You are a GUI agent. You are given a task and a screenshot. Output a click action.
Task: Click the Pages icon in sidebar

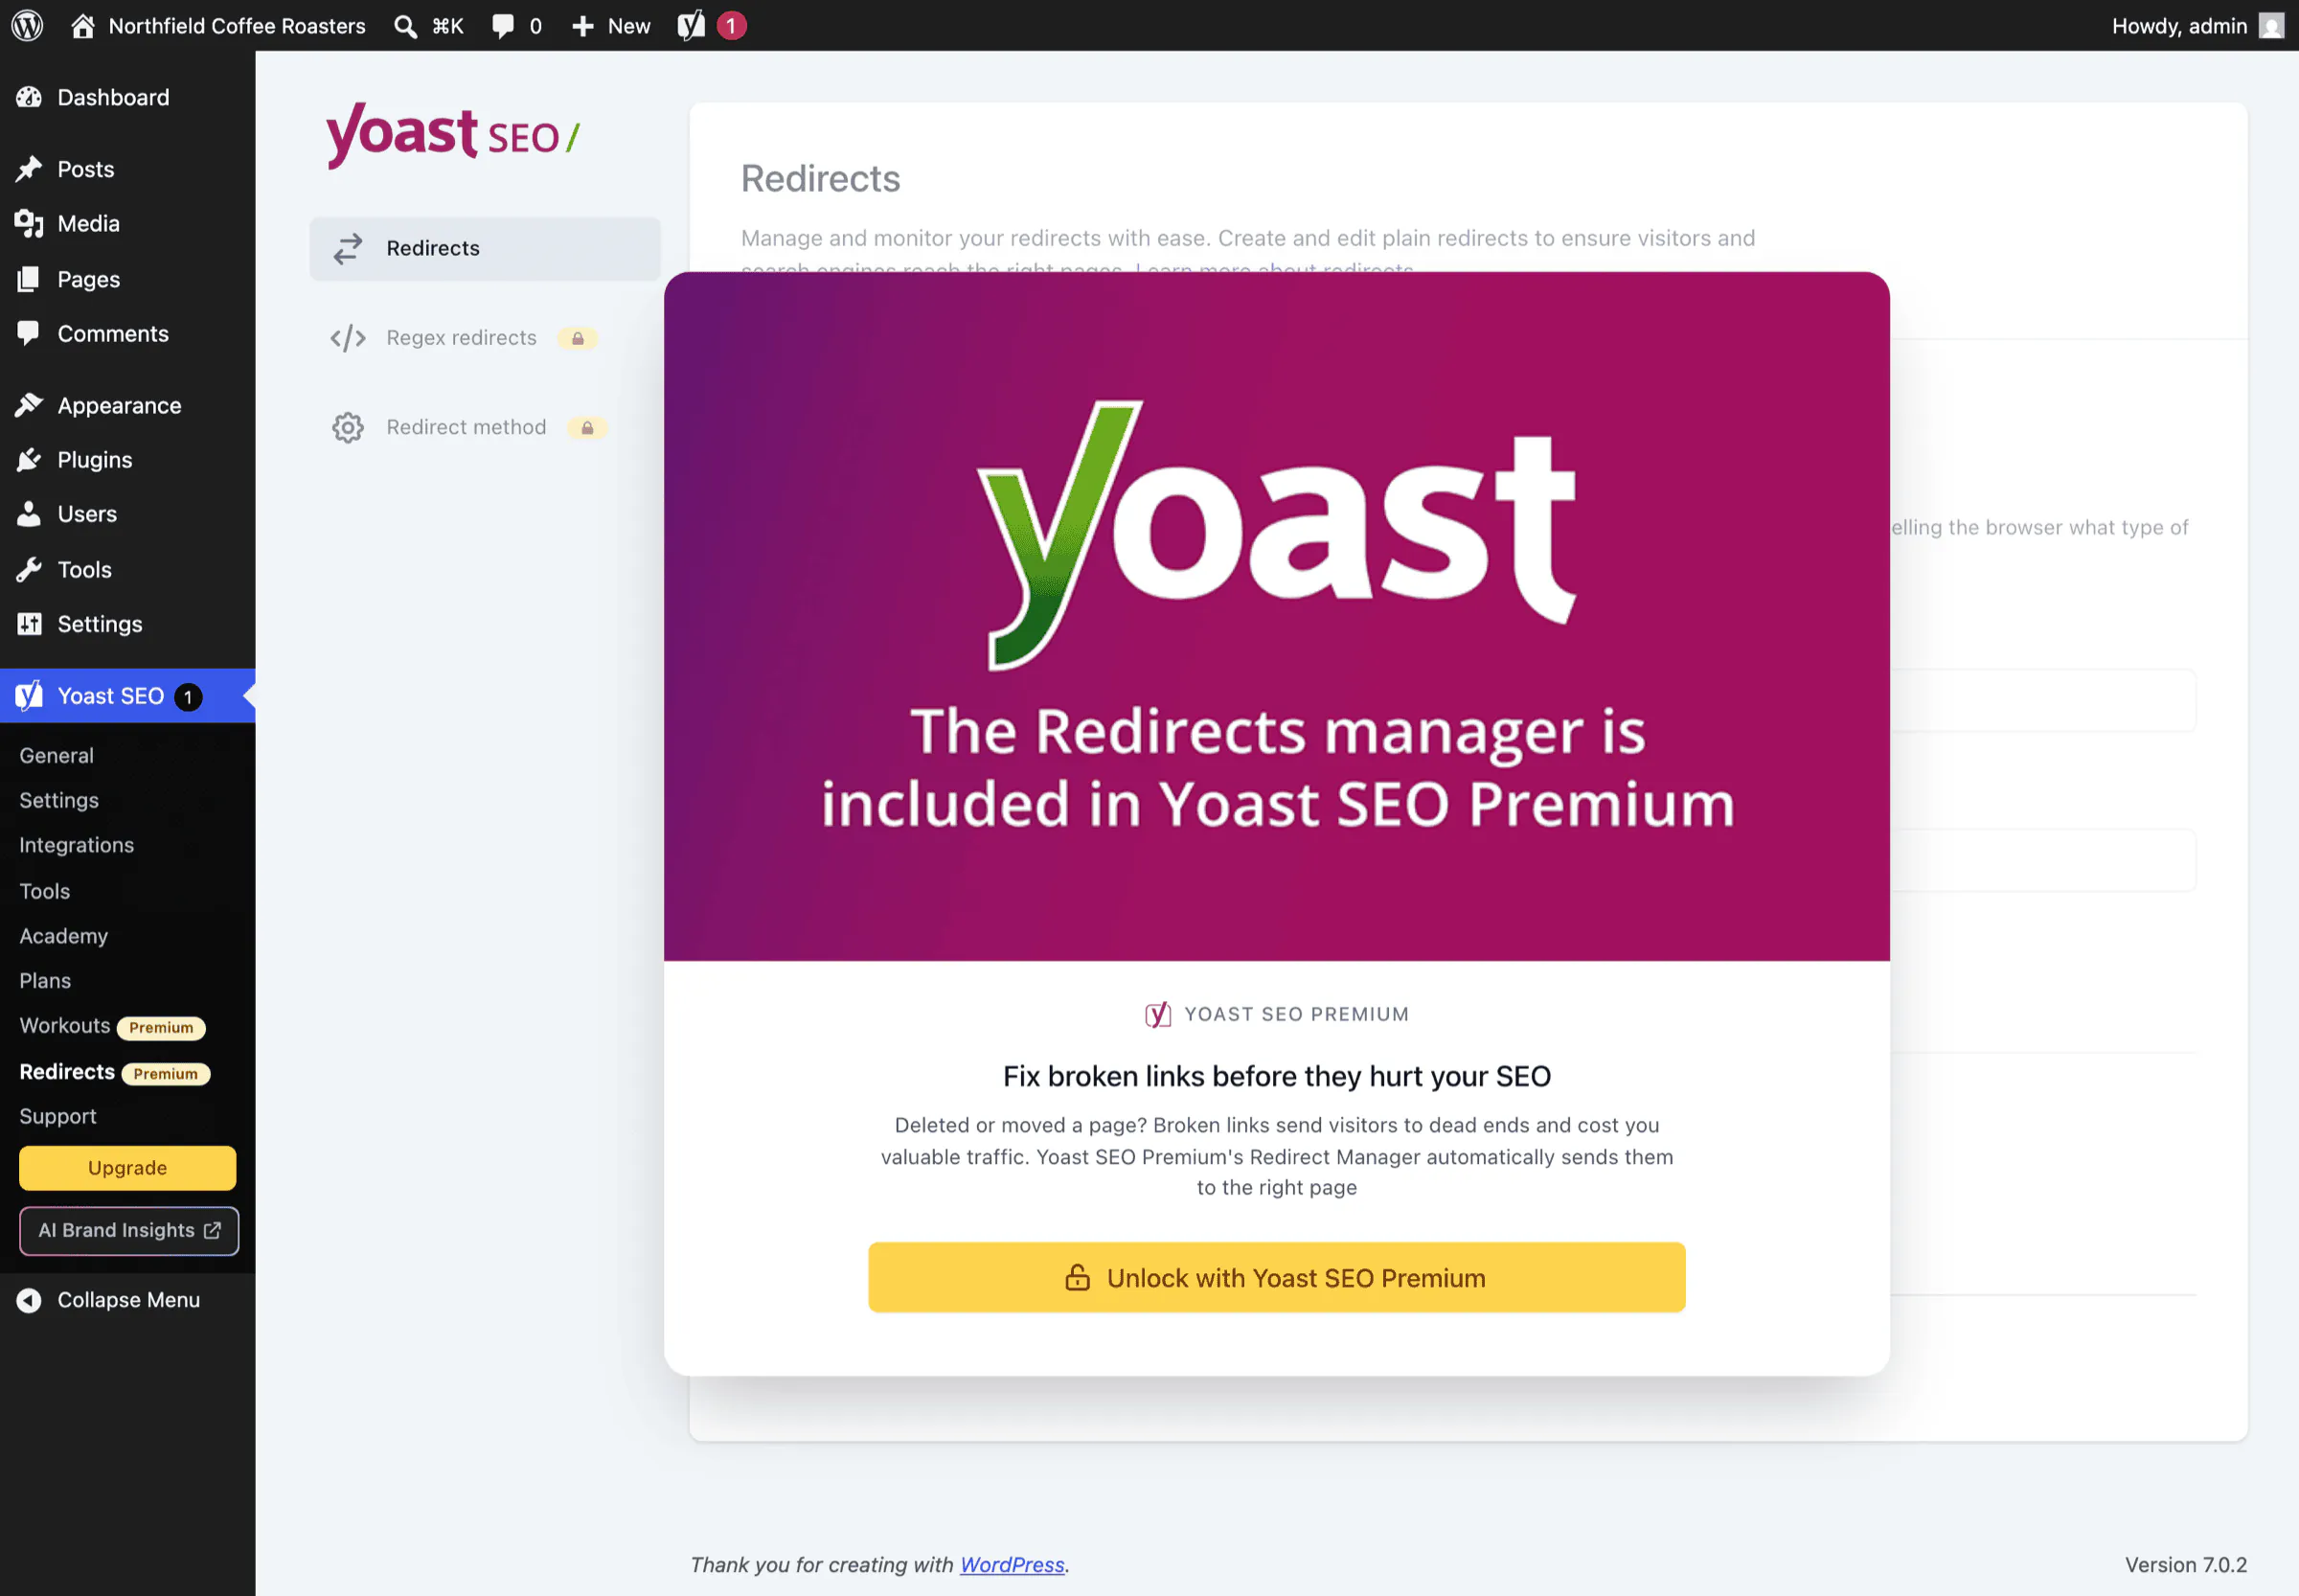tap(29, 279)
